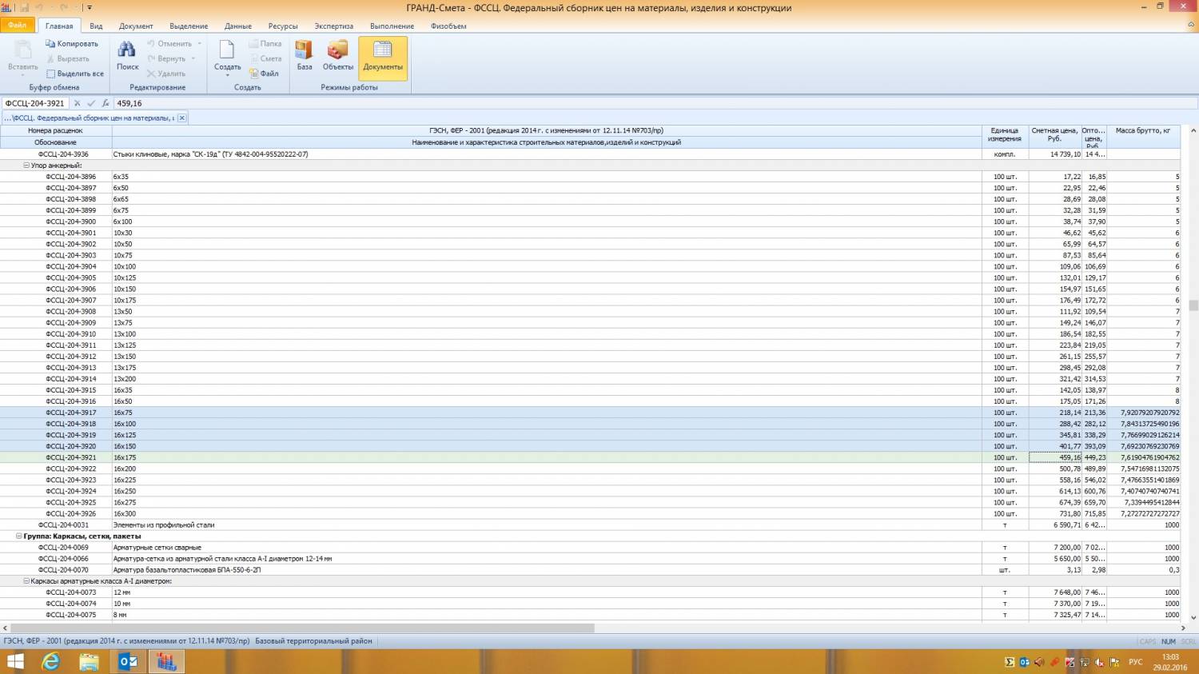The width and height of the screenshot is (1199, 674).
Task: Collapse Каркасы арматурные класса A-I section
Action: [26, 581]
